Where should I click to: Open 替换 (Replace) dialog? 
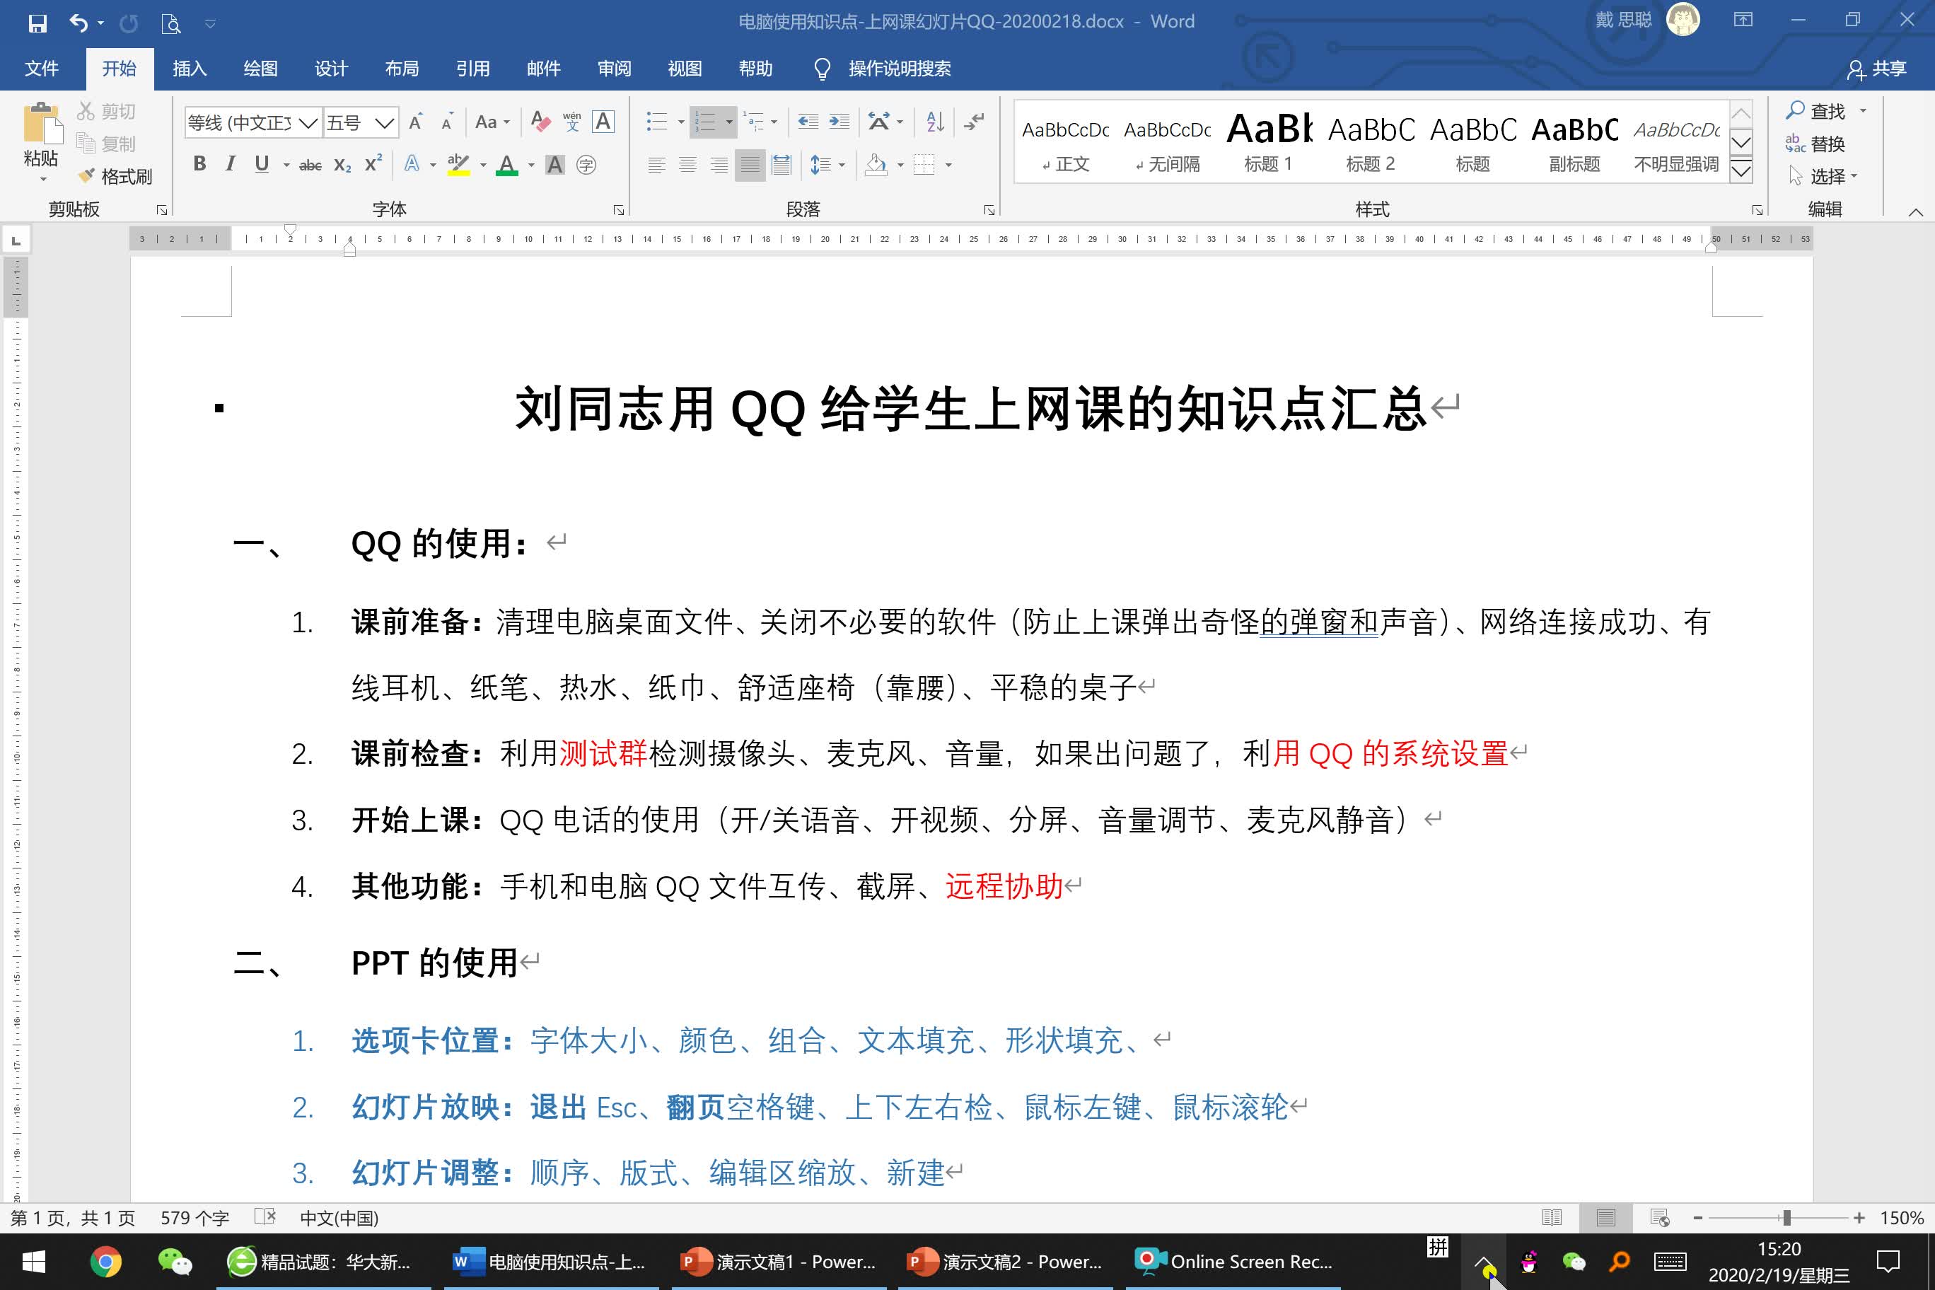pos(1815,144)
